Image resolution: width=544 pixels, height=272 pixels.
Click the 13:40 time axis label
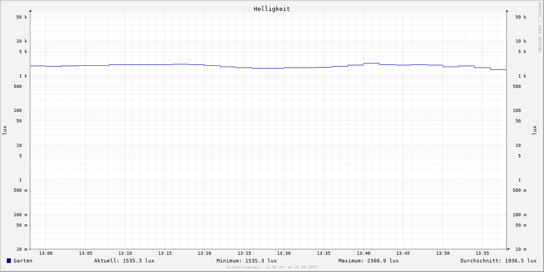point(363,253)
